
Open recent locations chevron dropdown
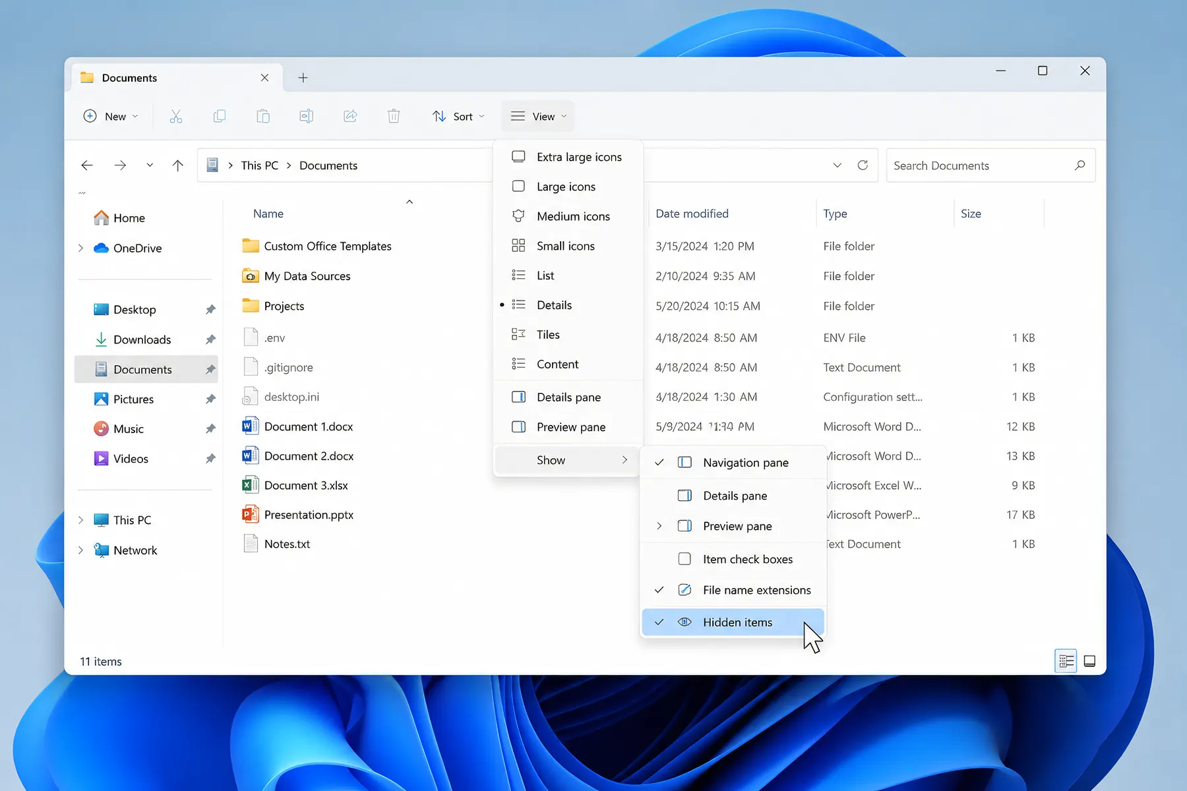(150, 165)
